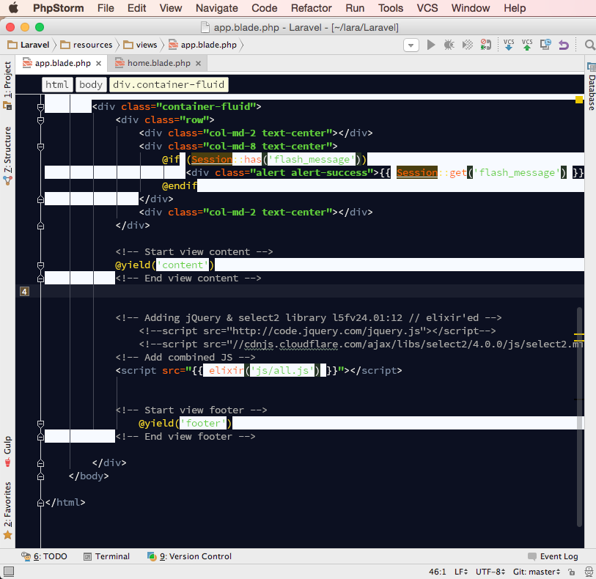Click the Session::has flash_message code
596x579 pixels.
coord(276,160)
